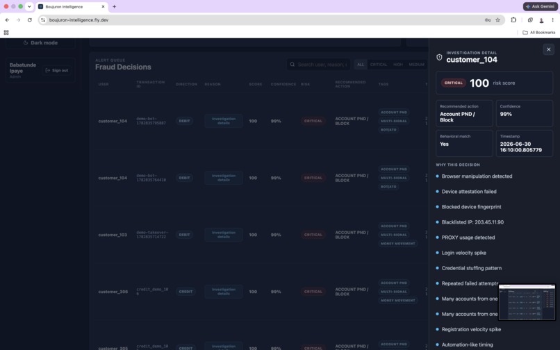Click the transaction ID demo-takeover-1782835714722
The height and width of the screenshot is (350, 560).
152,235
